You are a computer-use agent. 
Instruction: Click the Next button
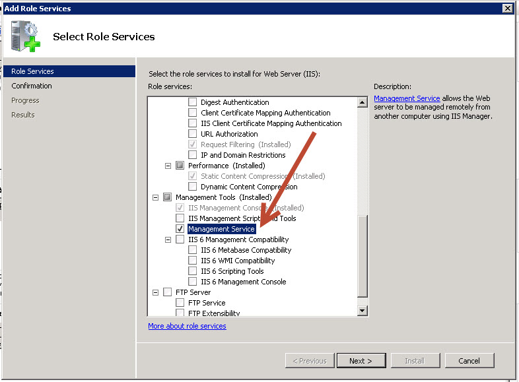coord(361,360)
